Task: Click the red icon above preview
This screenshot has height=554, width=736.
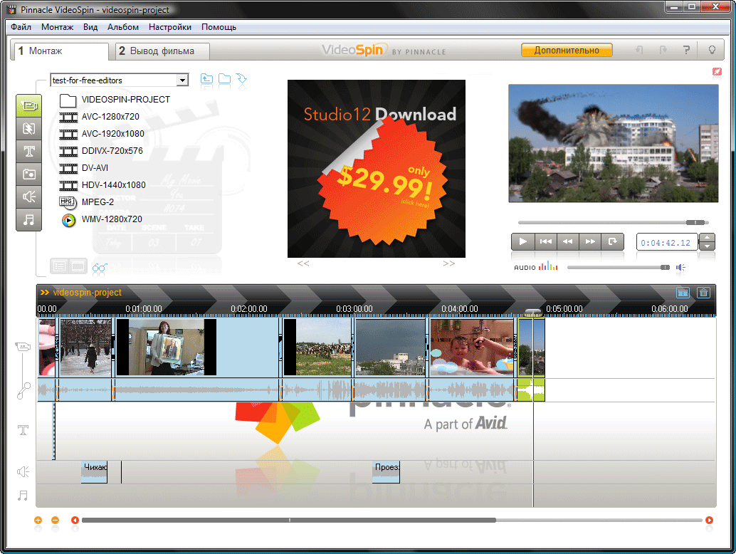Action: point(717,71)
